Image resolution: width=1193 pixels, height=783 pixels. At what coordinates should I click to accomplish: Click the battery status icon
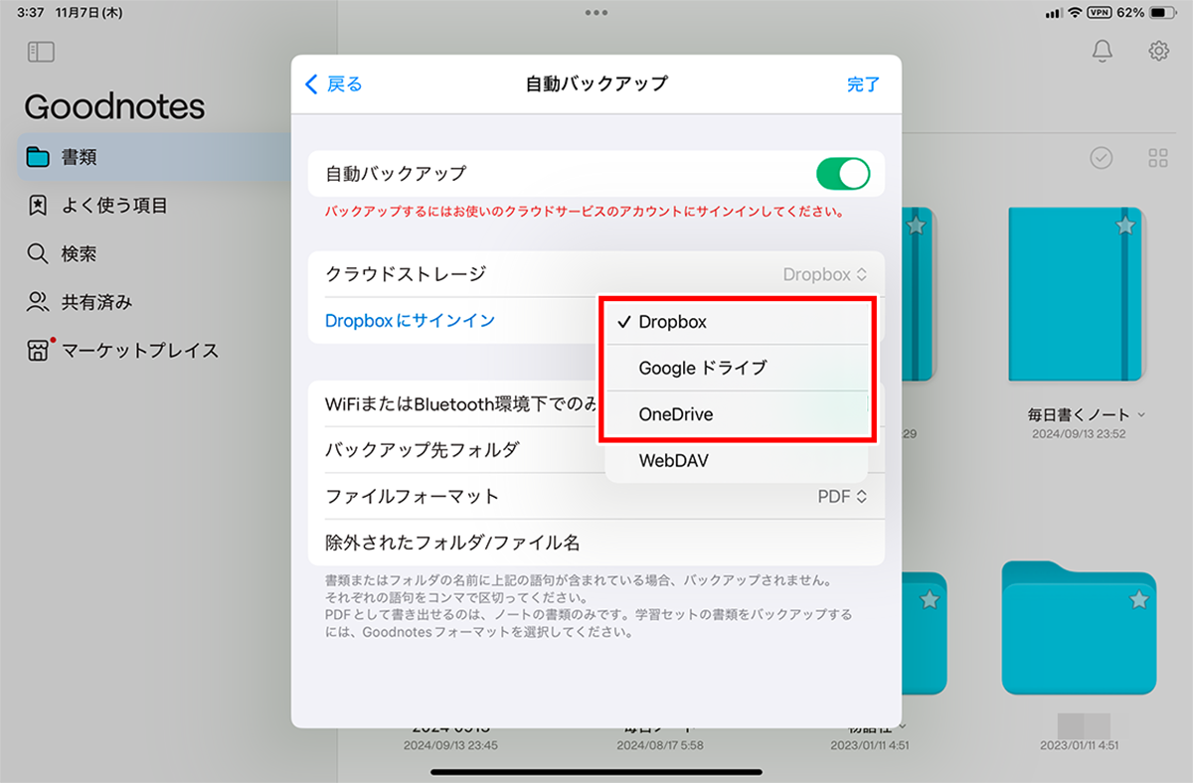pyautogui.click(x=1163, y=13)
